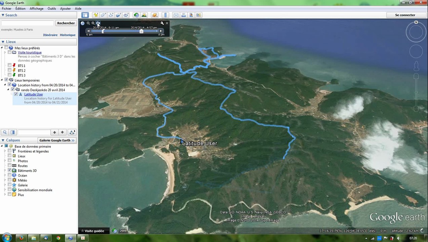Click the search input field
Viewport: 428px width, 242px height.
[x=28, y=23]
